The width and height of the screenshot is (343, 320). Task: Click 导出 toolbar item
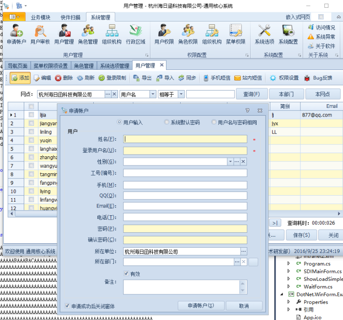click(142, 78)
